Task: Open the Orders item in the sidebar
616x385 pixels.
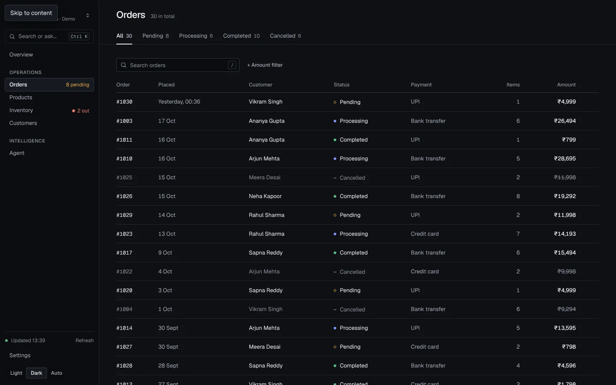Action: click(49, 85)
